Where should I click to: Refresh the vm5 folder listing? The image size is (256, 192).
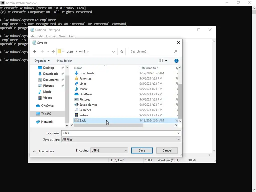(x=122, y=51)
